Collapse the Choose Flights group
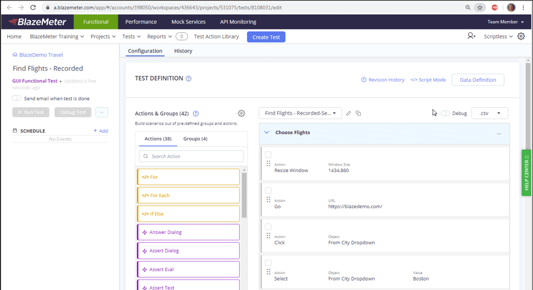Screen dimensions: 533x290 click(x=266, y=133)
